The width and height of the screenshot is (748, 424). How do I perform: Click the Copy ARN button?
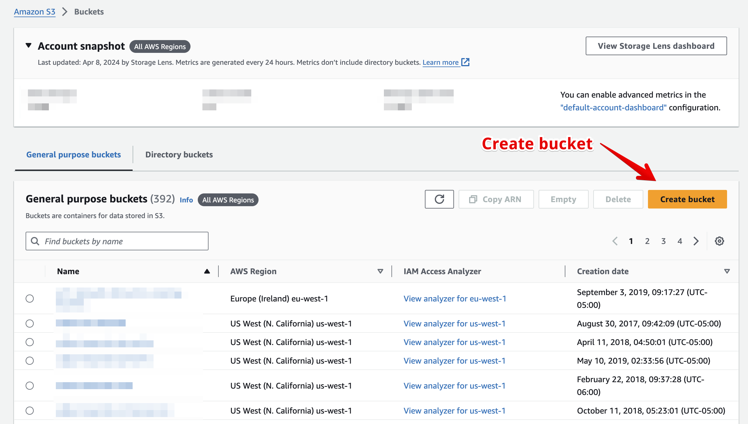click(x=496, y=199)
